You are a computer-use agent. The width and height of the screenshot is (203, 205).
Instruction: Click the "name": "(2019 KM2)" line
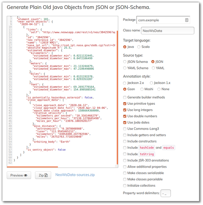click(x=43, y=43)
